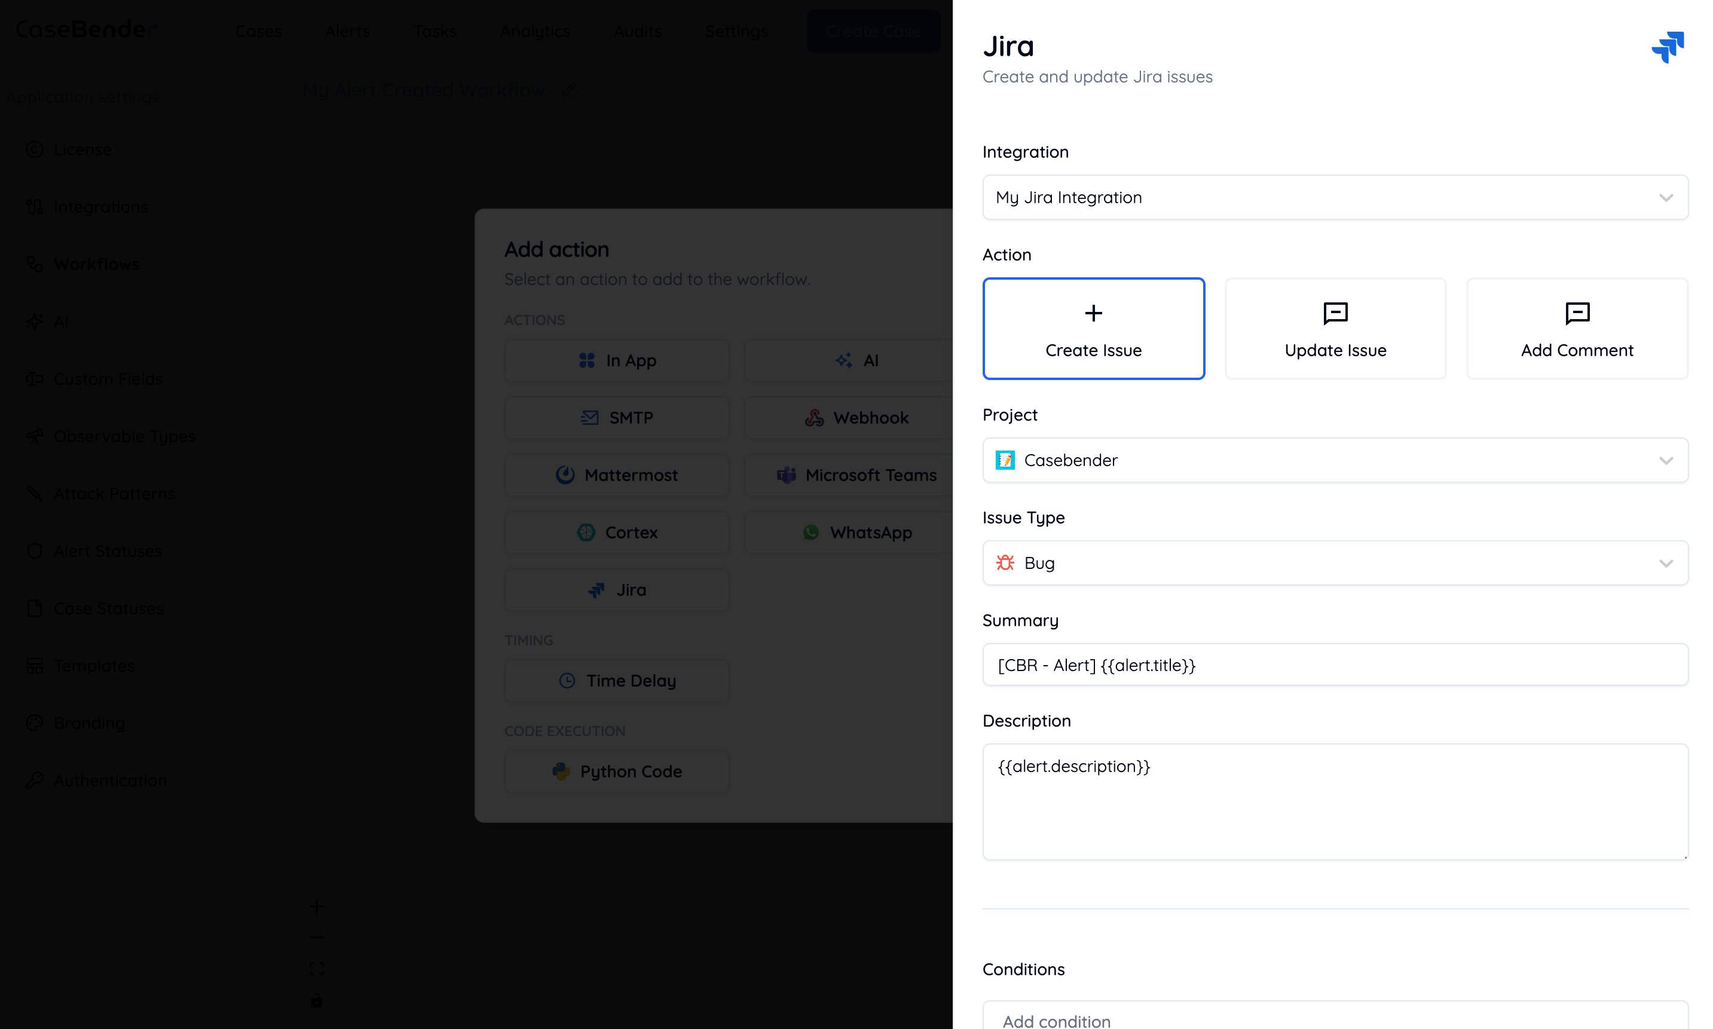Click the Bug icon in Issue Type
The width and height of the screenshot is (1713, 1029).
coord(1005,563)
